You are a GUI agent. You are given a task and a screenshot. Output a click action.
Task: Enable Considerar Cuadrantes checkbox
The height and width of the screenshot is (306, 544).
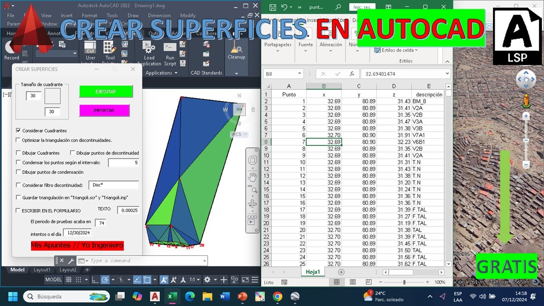(18, 130)
